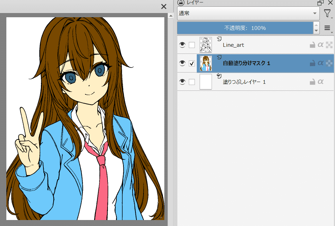Click the 塗りつぶしレイヤー 1 white thumbnail
This screenshot has height=226, width=335.
206,82
